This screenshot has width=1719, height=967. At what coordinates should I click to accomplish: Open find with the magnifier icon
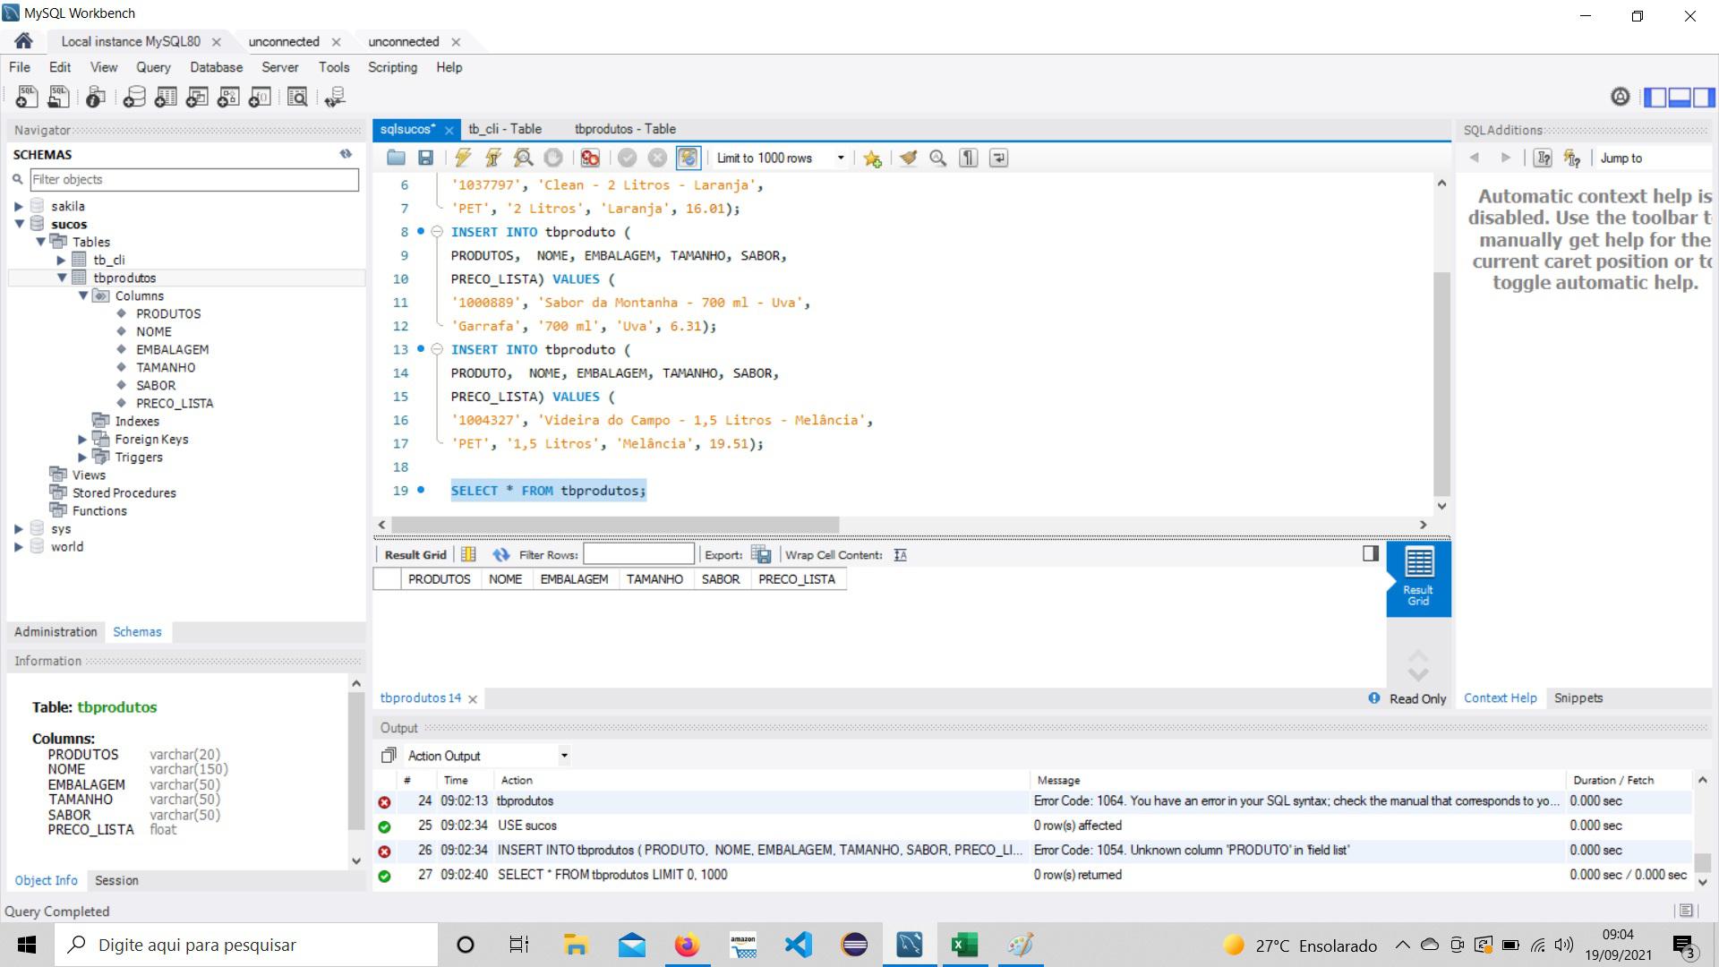pos(938,158)
